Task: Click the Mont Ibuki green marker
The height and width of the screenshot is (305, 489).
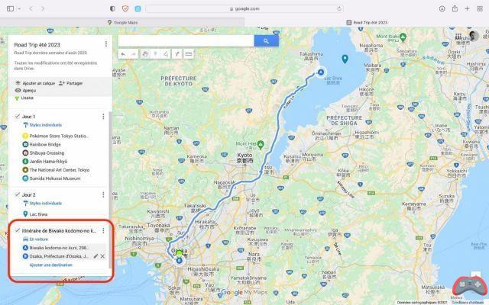Action: [x=403, y=37]
